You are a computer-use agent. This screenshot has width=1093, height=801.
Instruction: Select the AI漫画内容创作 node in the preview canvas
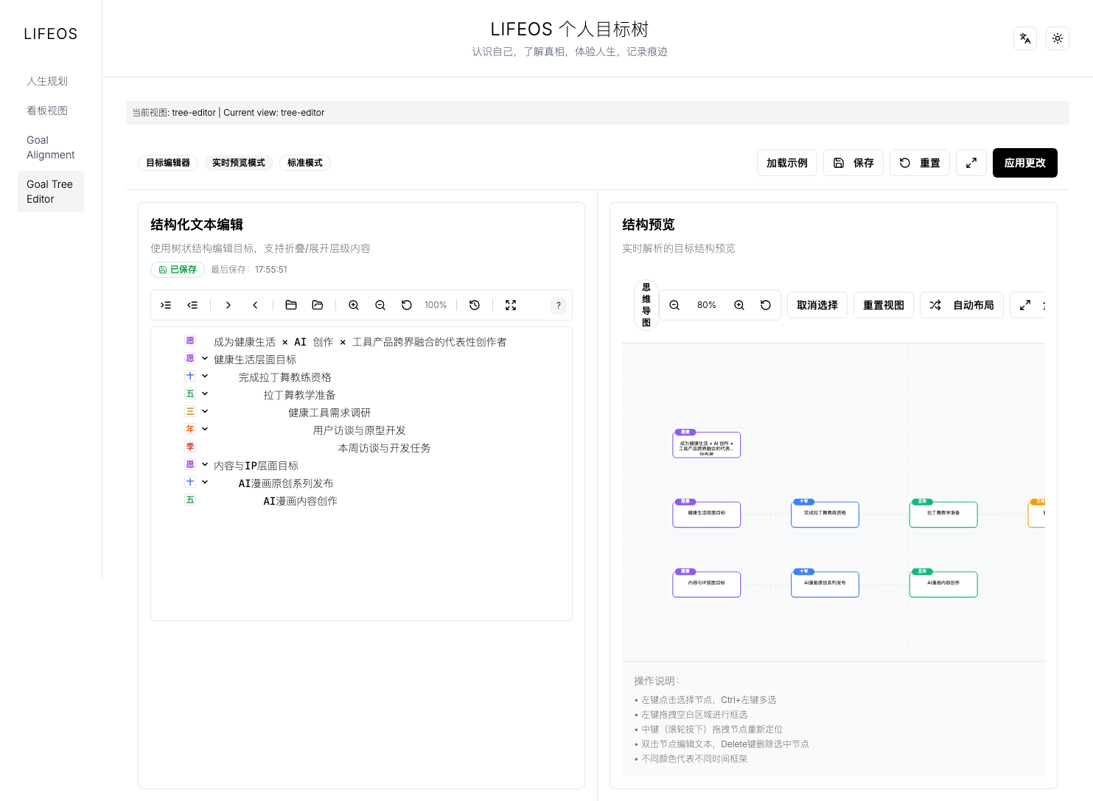pos(943,583)
